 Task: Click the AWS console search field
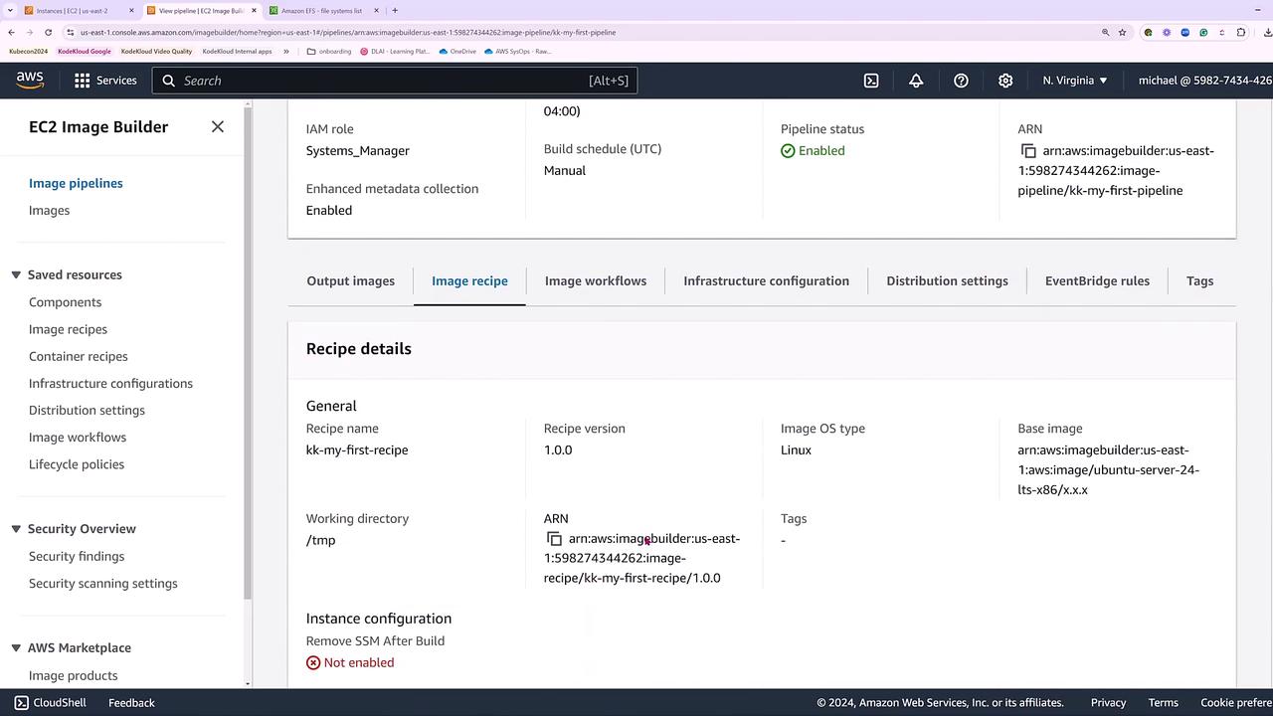(395, 81)
